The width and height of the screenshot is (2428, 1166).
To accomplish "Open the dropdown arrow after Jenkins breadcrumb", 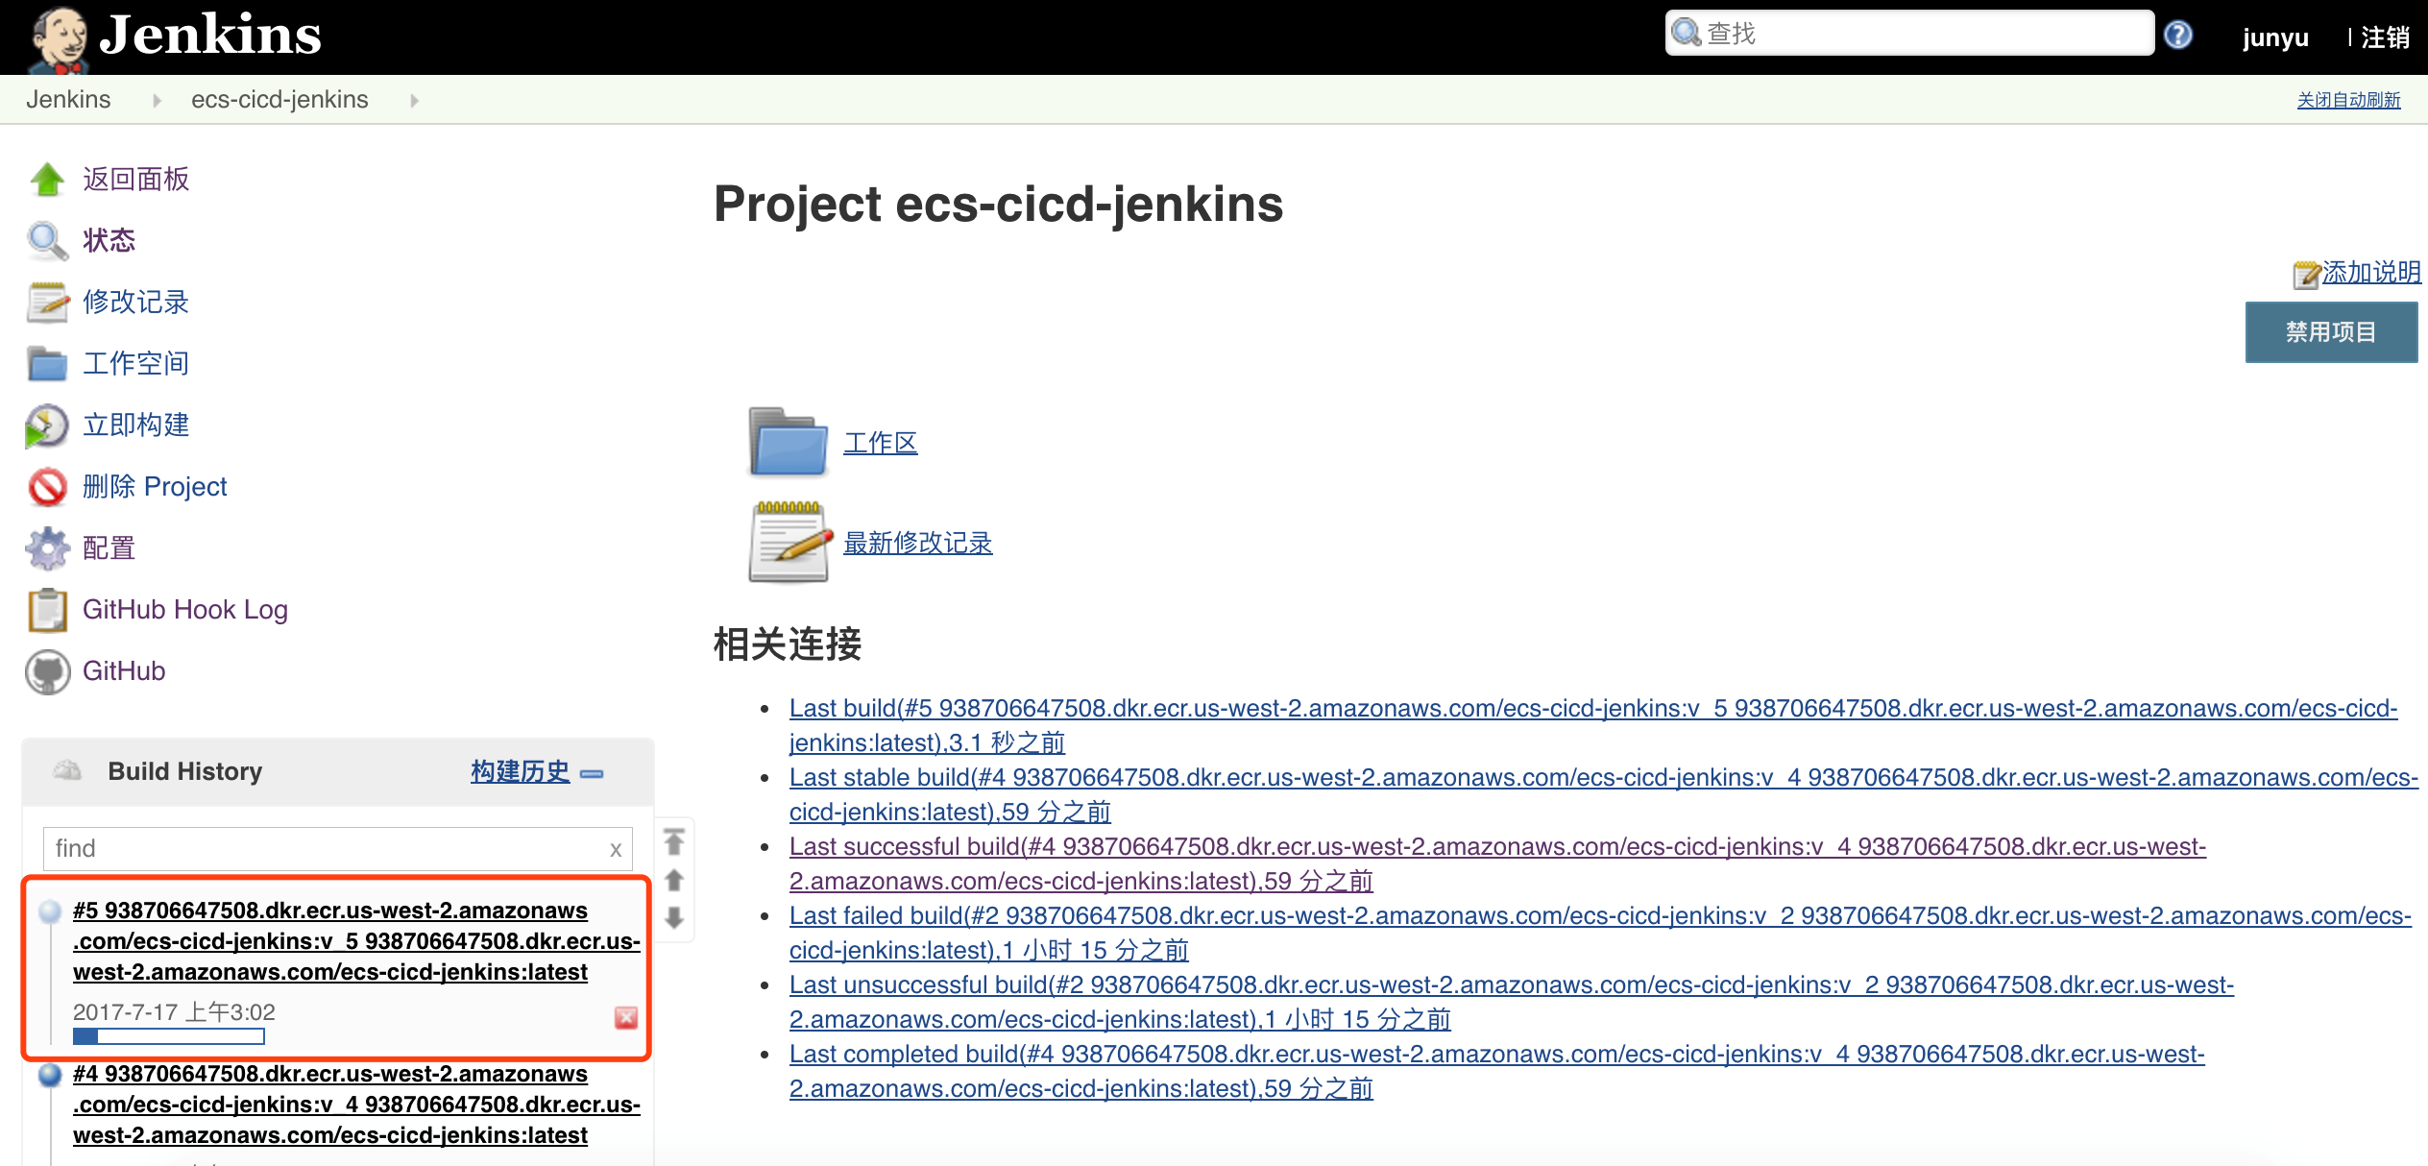I will (x=157, y=100).
